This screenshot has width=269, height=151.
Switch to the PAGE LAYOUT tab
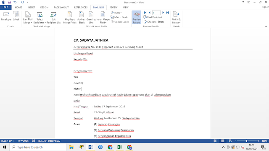point(61,8)
